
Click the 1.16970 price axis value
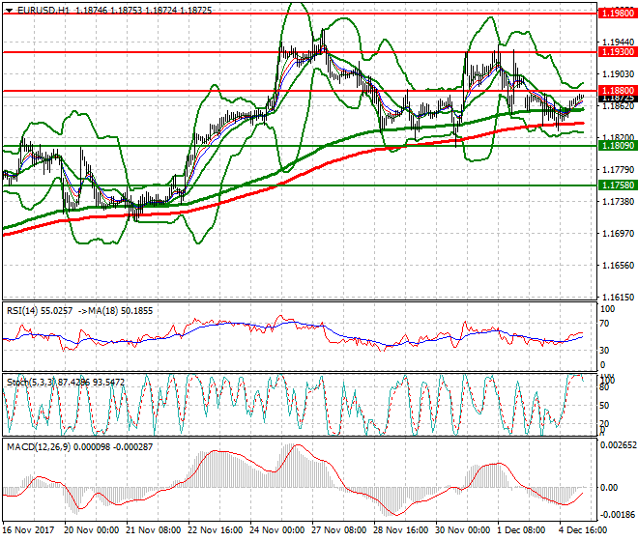[x=618, y=234]
